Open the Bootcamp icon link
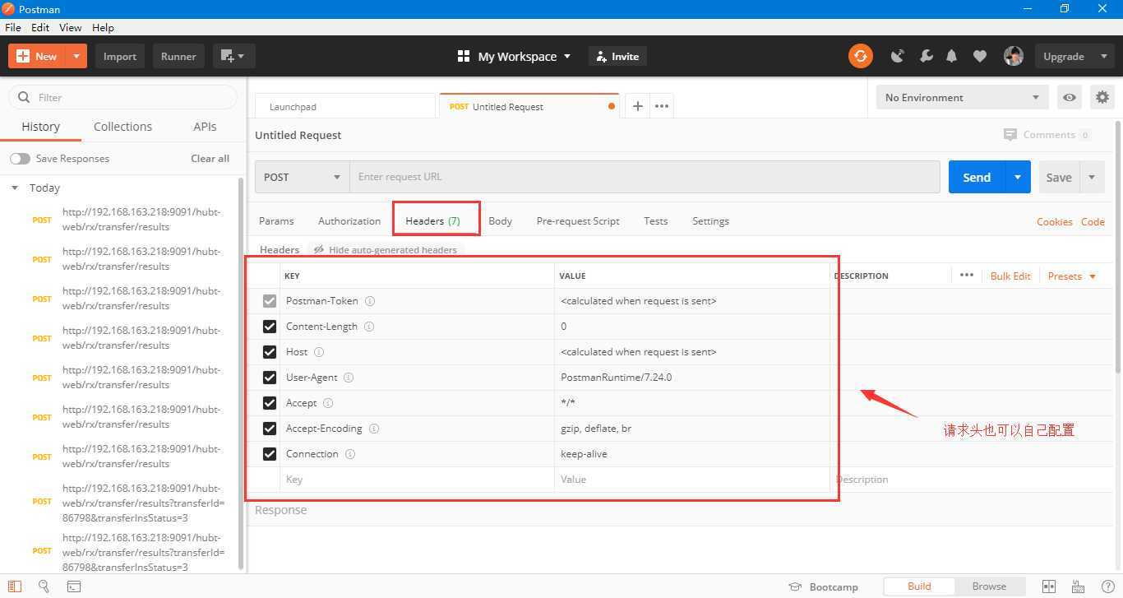The width and height of the screenshot is (1123, 598). tap(823, 586)
